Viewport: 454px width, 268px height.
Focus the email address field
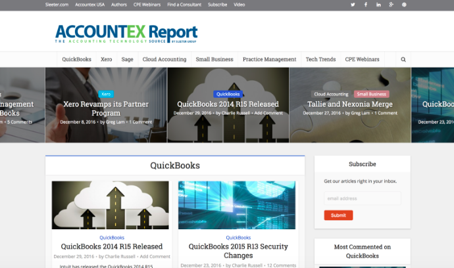[363, 198]
